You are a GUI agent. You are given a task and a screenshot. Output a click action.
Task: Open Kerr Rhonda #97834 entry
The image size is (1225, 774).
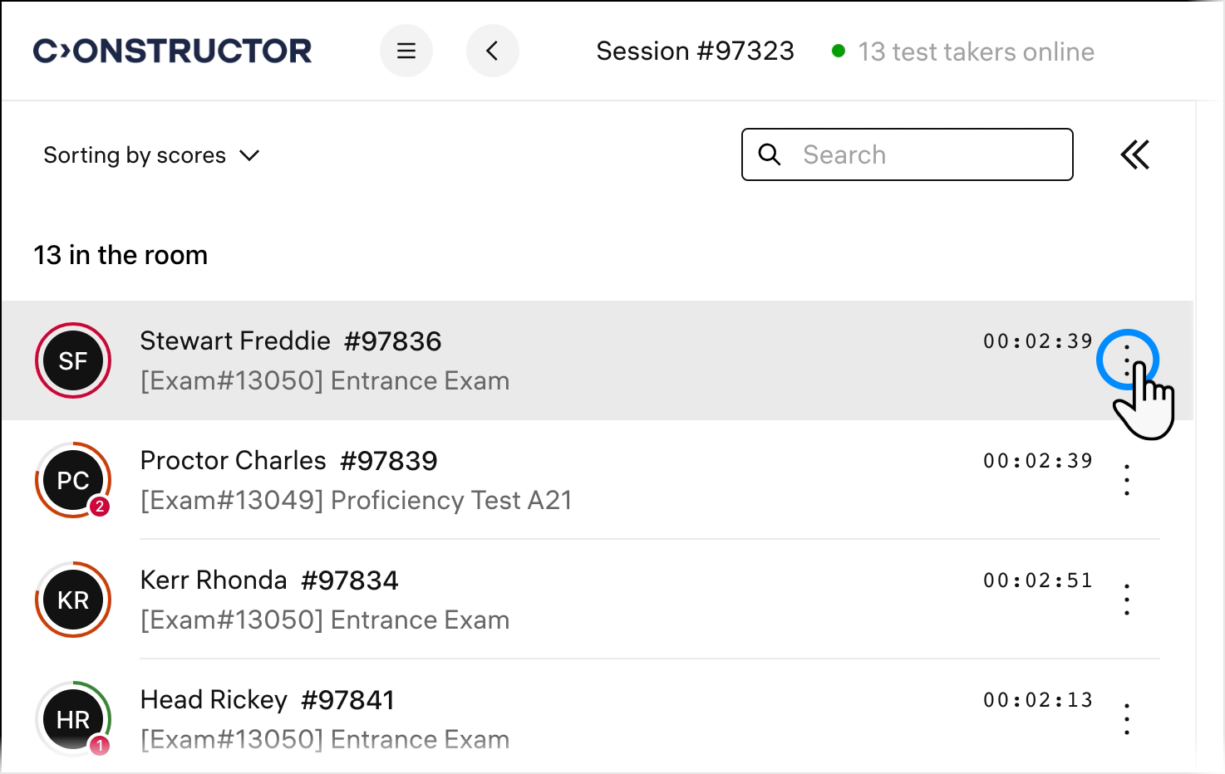coord(269,580)
